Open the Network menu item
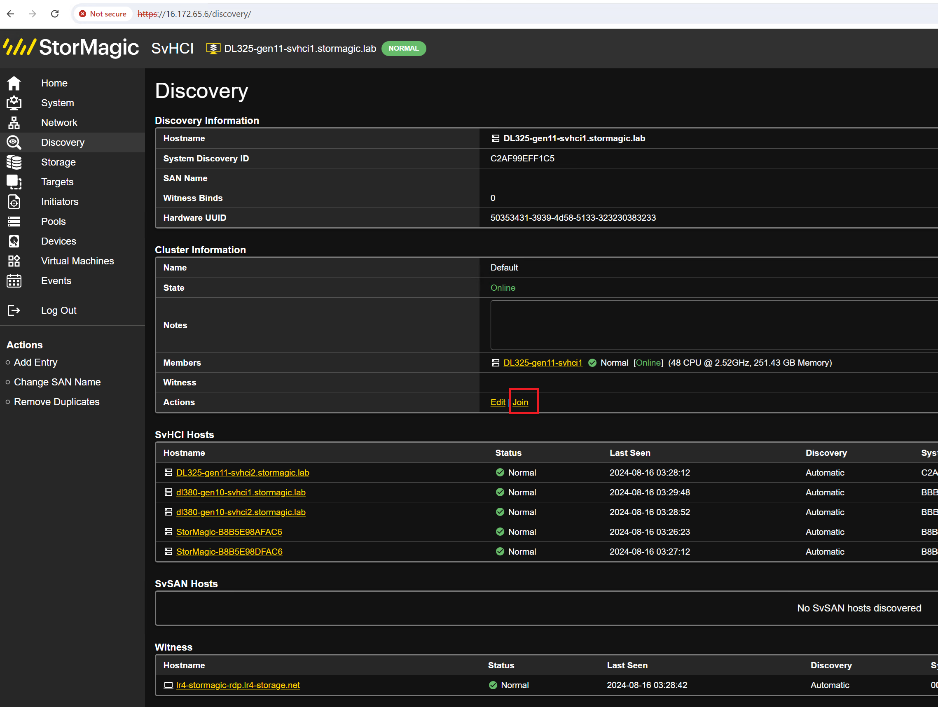This screenshot has height=707, width=938. point(59,123)
